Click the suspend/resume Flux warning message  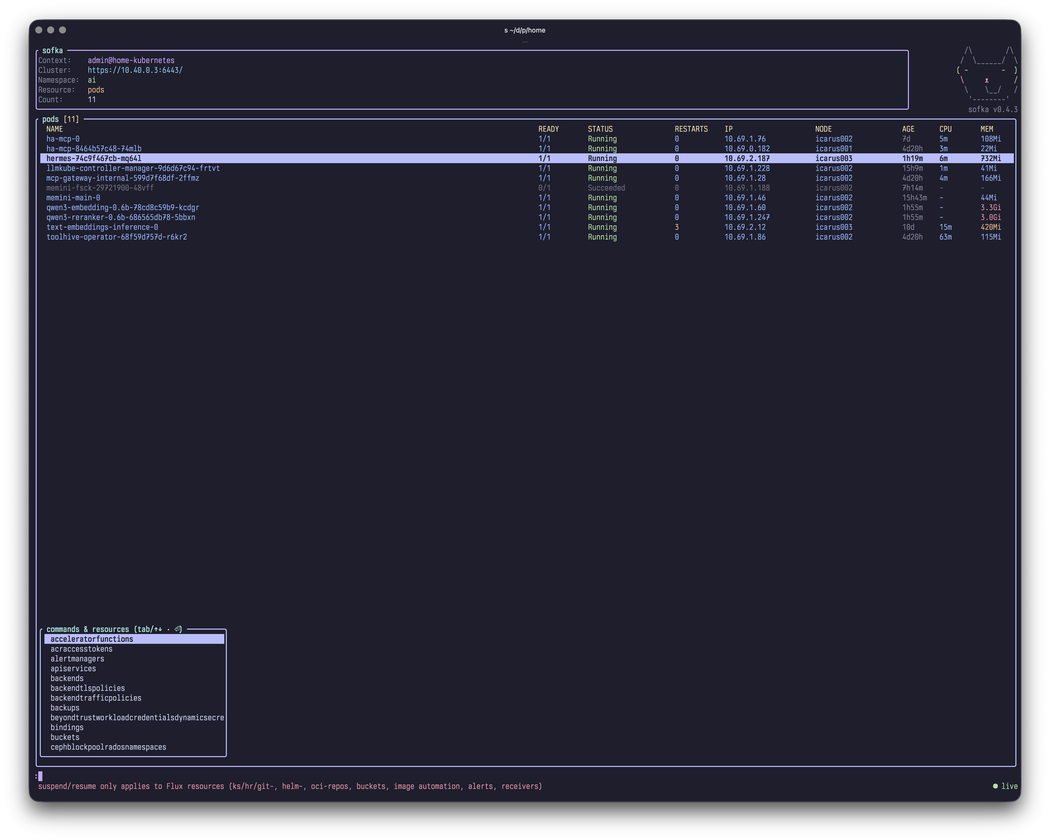point(290,786)
